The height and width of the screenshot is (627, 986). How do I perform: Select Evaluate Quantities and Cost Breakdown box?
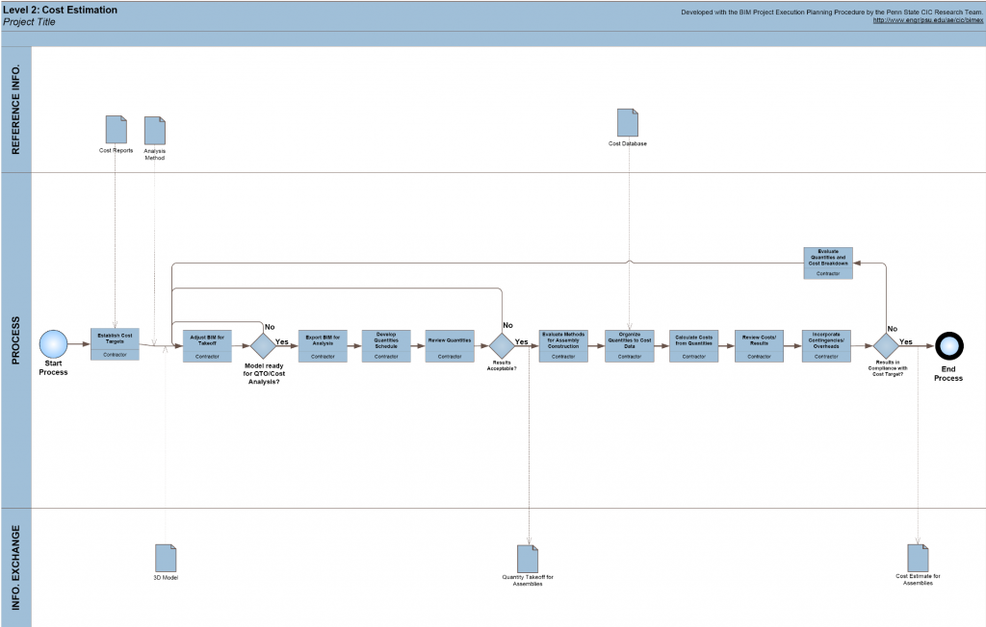tap(828, 263)
